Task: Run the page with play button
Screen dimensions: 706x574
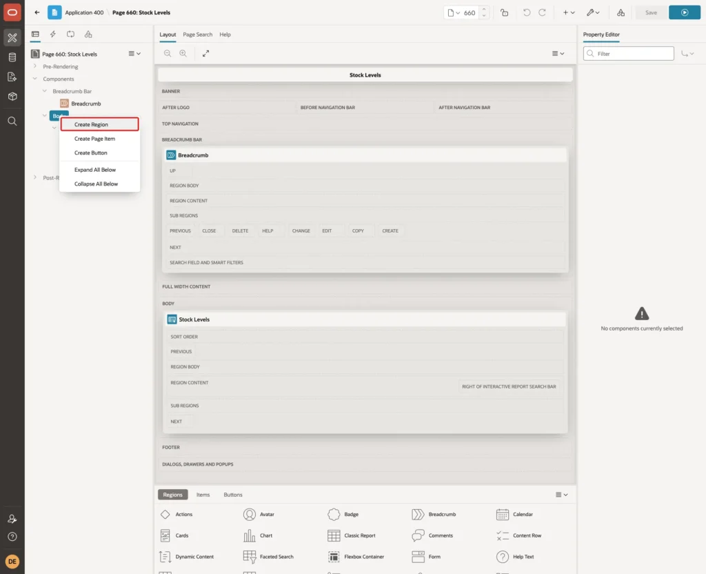Action: click(685, 12)
